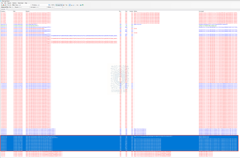Select the ee-file-engine.php request row

coord(119,136)
